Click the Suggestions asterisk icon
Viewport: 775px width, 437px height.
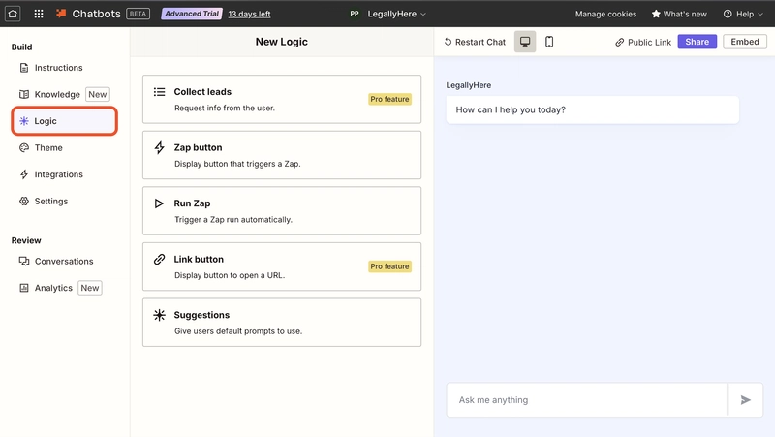click(x=159, y=315)
